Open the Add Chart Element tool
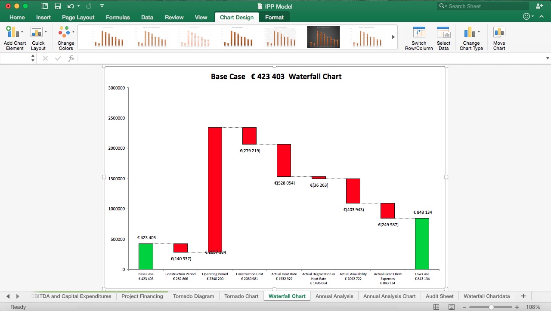The image size is (551, 311). 14,37
